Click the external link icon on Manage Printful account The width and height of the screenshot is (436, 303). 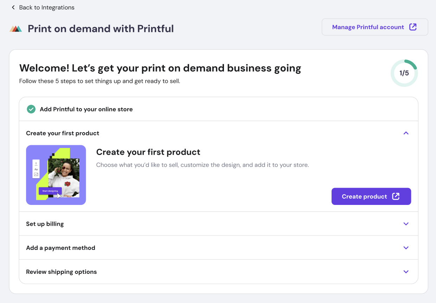(x=413, y=27)
